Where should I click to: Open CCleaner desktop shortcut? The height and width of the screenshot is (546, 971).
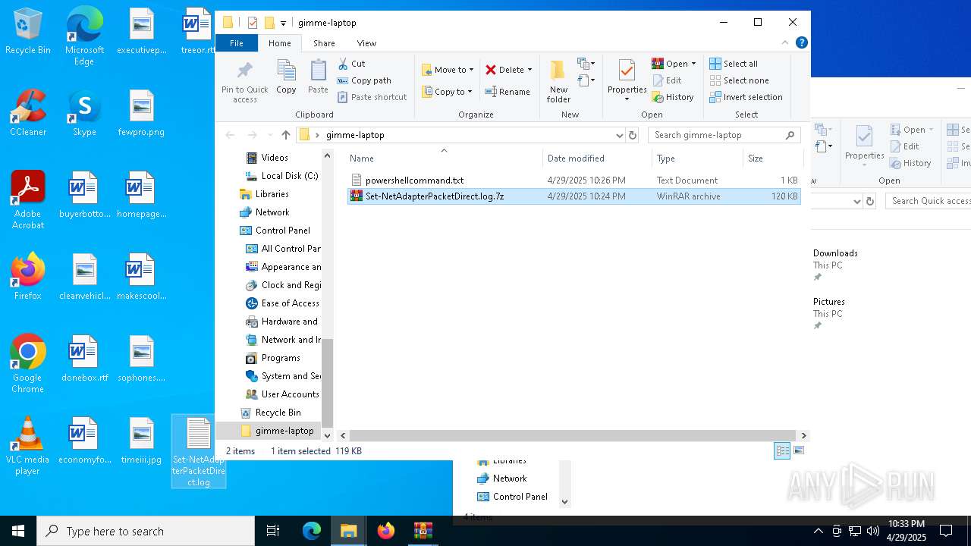[x=28, y=113]
